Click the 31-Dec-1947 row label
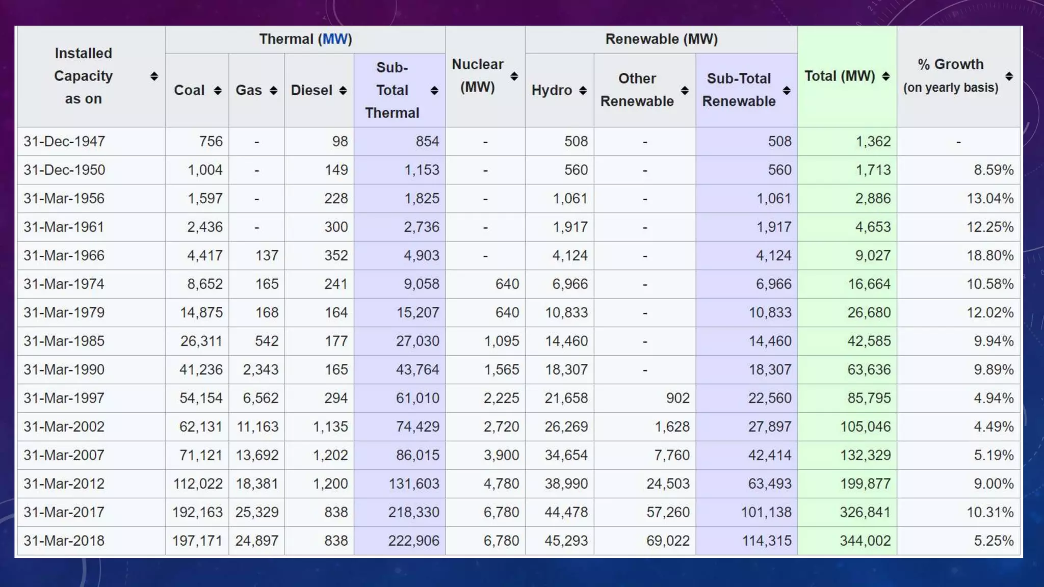 [x=64, y=141]
